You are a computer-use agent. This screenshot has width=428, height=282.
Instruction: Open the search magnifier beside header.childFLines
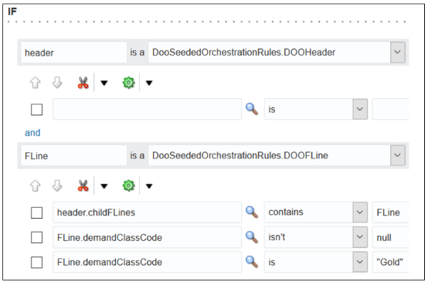pyautogui.click(x=252, y=212)
